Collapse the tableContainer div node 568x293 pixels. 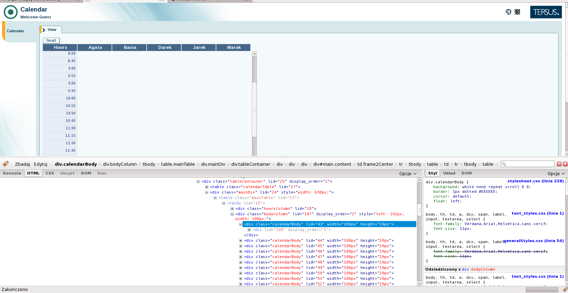coord(198,181)
